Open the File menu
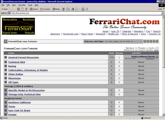The height and width of the screenshot is (120, 165). [x=3, y=5]
